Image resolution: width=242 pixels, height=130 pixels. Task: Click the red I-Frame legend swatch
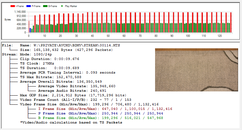pyautogui.click(x=12, y=6)
